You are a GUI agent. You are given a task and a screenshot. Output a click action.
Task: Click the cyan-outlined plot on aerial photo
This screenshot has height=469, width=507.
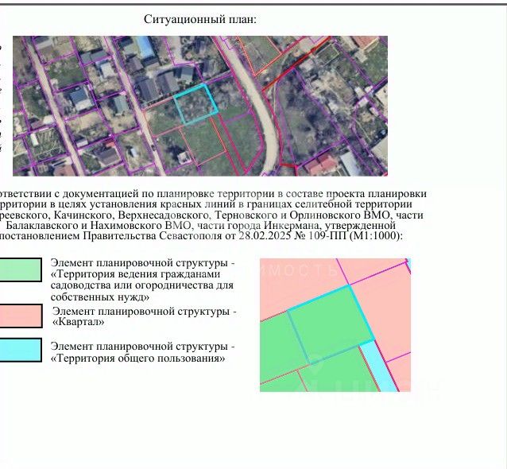pos(195,104)
